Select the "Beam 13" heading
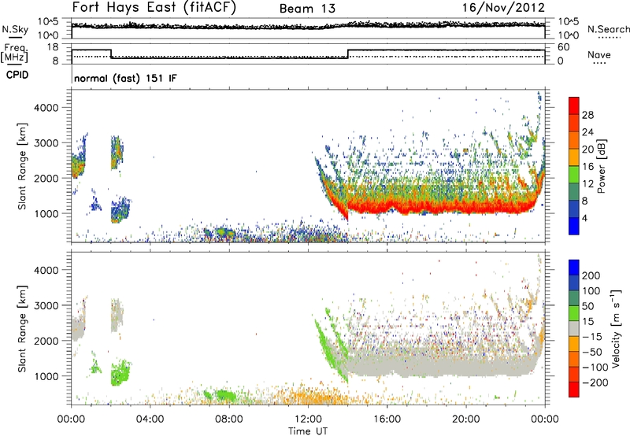The image size is (630, 436). click(x=307, y=9)
